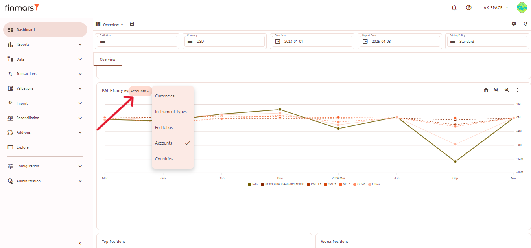
Task: Click the save layout floppy disk icon
Action: point(132,24)
